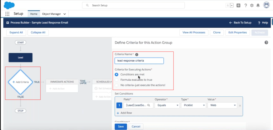The height and width of the screenshot is (130, 273).
Task: Click the TIME LAPSE label
Action: click(x=83, y=82)
